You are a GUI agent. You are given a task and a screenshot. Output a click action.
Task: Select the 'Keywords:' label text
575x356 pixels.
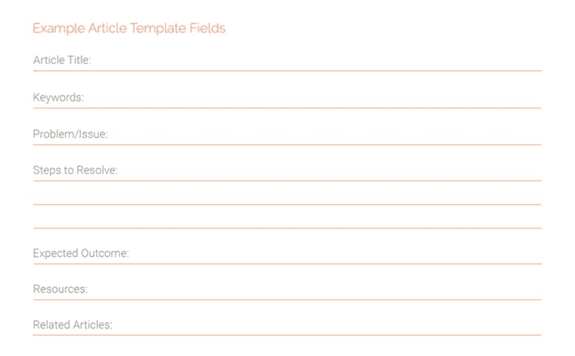pos(58,98)
